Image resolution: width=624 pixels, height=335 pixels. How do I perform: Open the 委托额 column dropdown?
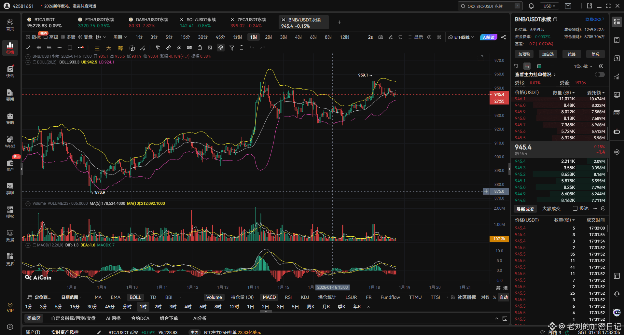pos(596,93)
